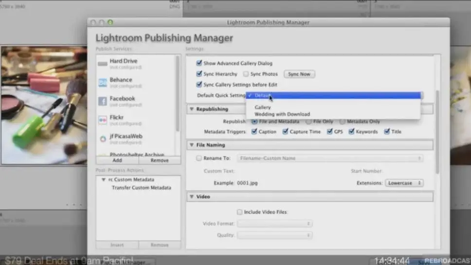Toggle Sync Gallery Settings before Edit
The image size is (471, 265).
(199, 85)
